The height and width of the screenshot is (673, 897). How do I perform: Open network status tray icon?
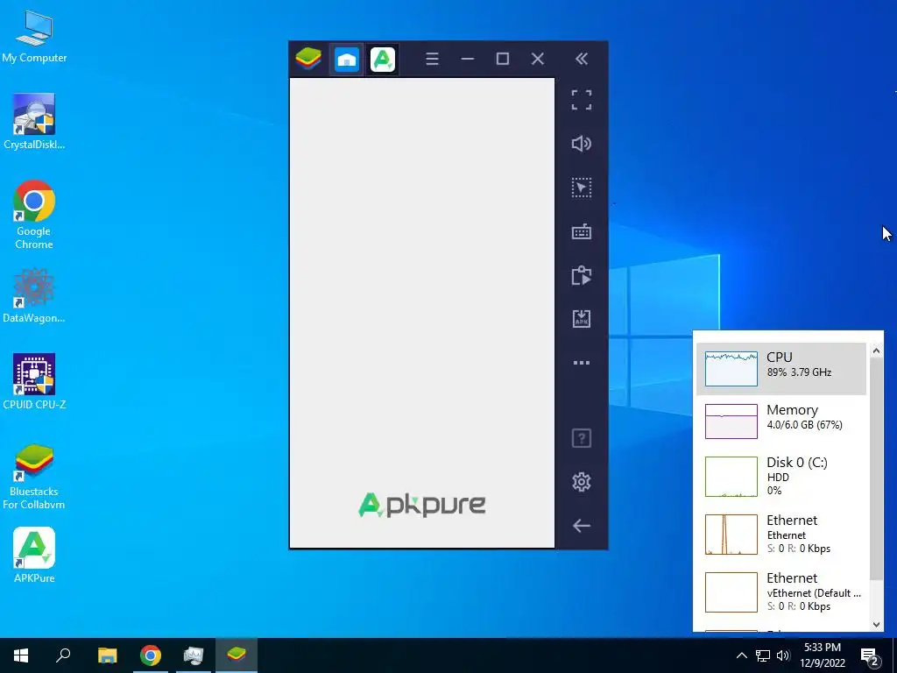coord(763,655)
